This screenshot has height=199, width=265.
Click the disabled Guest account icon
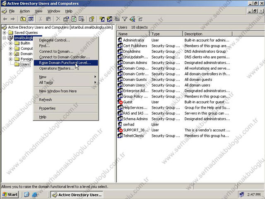[x=120, y=102]
